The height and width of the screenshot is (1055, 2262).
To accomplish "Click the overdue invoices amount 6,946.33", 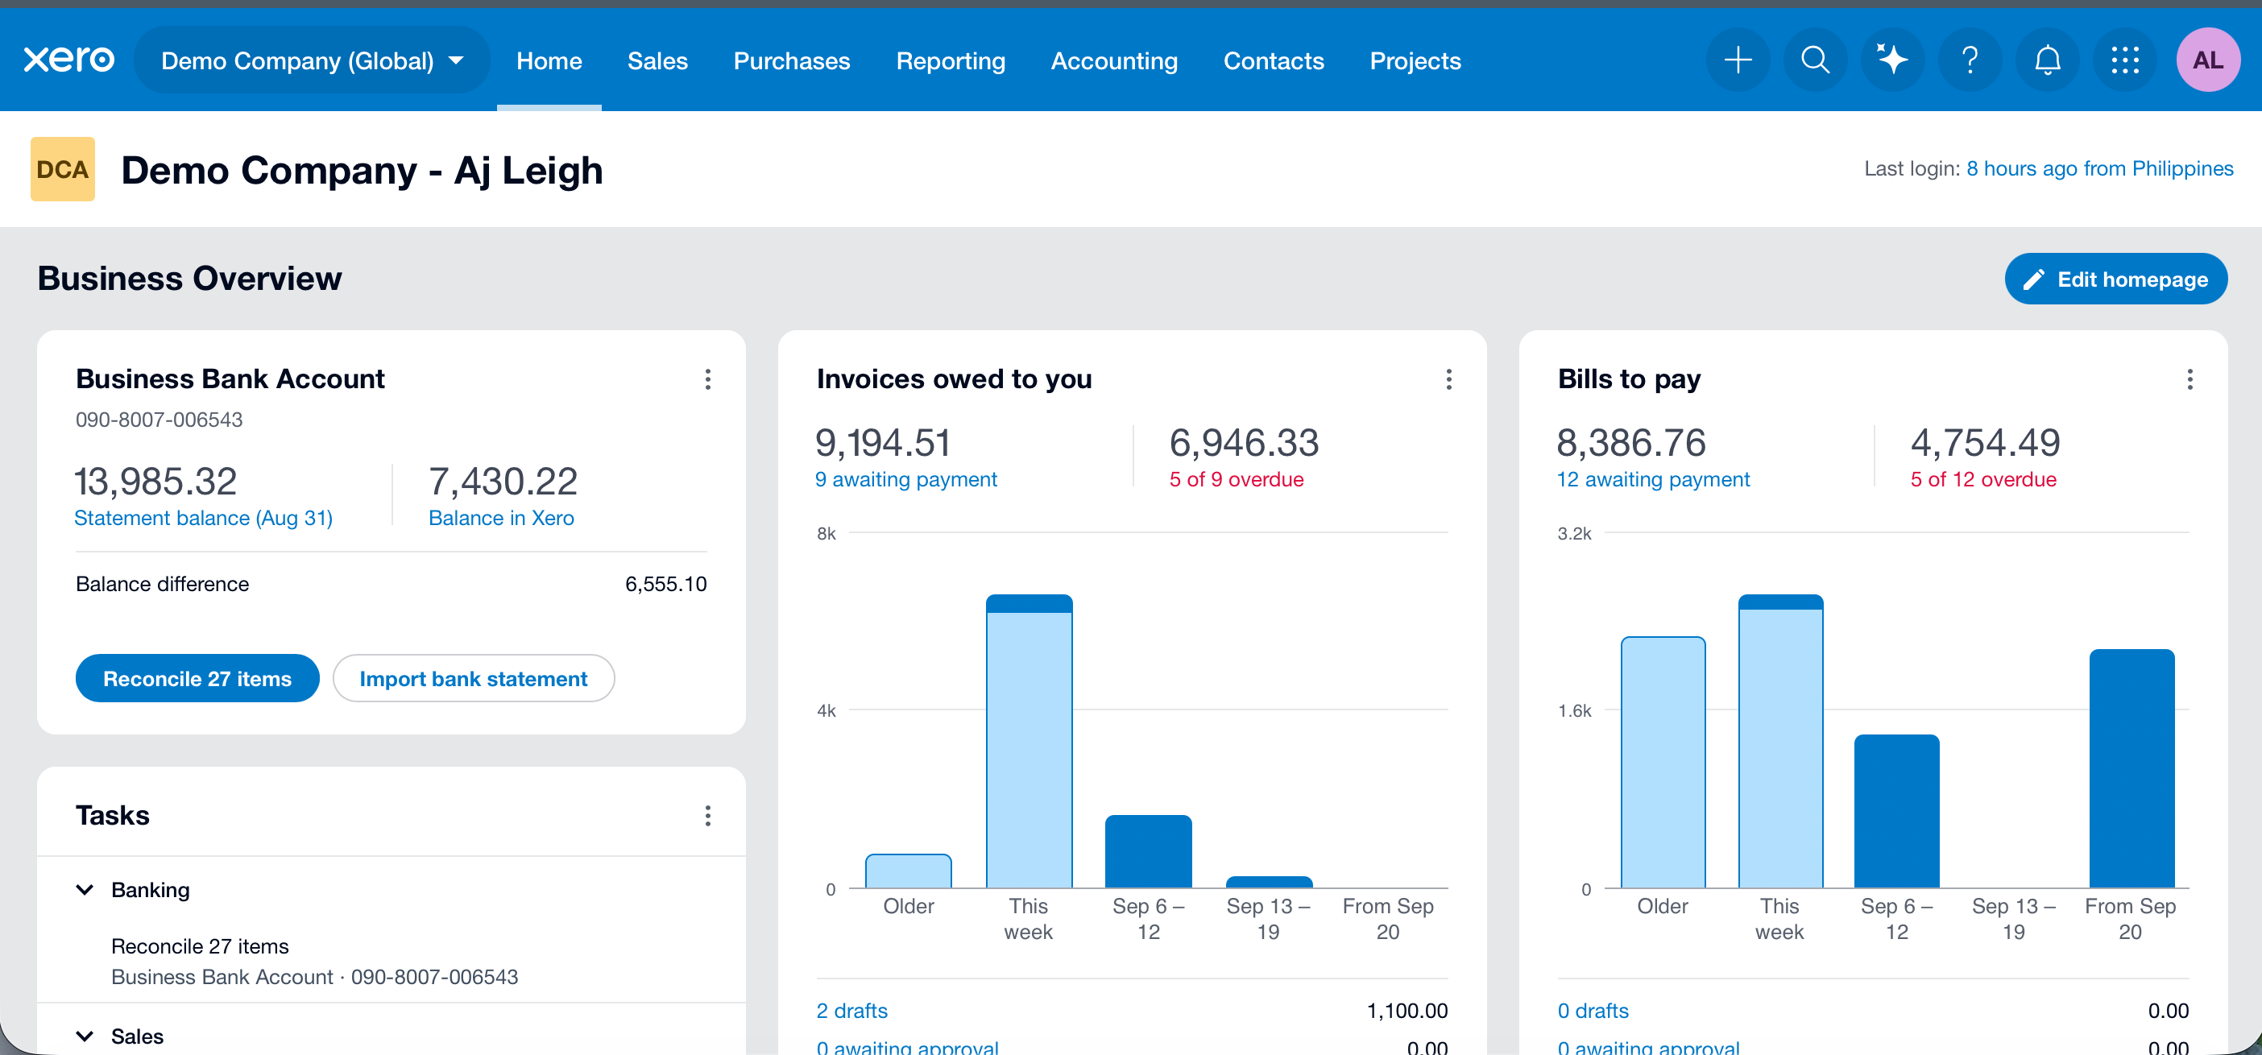I will point(1244,442).
